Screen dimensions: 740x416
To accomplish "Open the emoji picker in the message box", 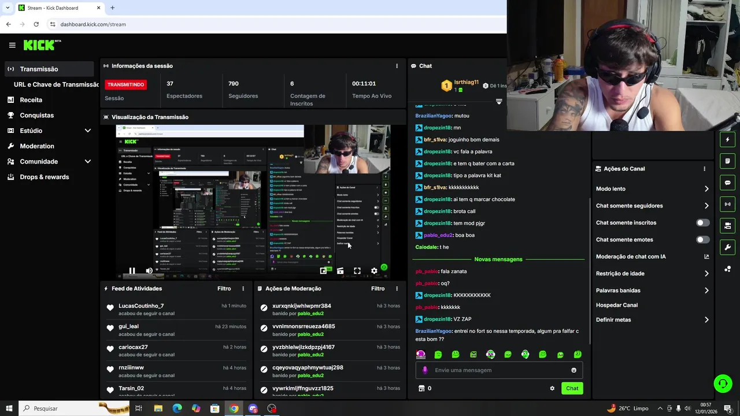I will (x=573, y=370).
